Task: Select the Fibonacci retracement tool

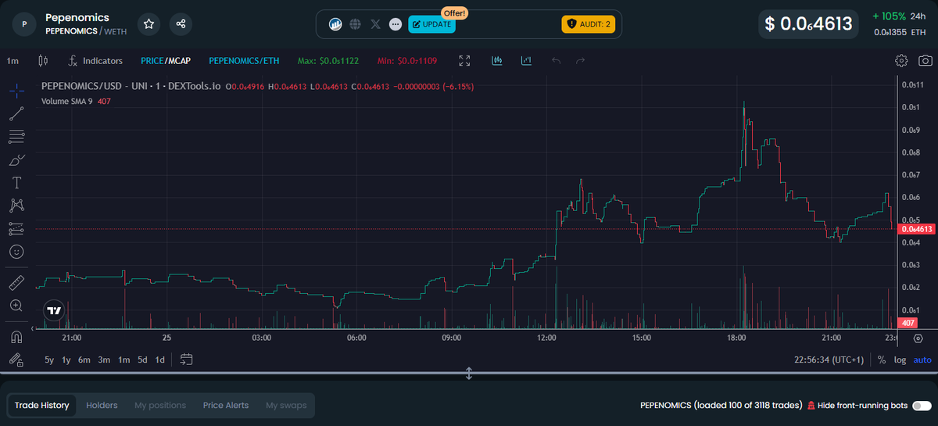Action: pyautogui.click(x=16, y=138)
